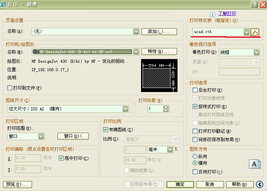Open the 打印范围 窗口 dropdown
Image resolution: width=267 pixels, height=191 pixels.
(x=41, y=136)
